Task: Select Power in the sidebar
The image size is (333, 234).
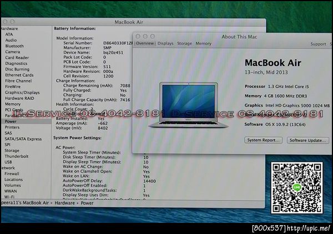Action: pyautogui.click(x=11, y=121)
